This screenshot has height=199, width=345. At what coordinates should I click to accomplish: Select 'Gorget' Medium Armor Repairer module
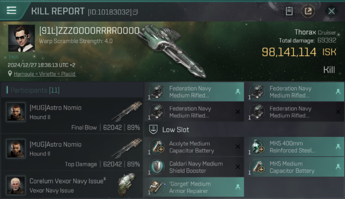click(194, 187)
